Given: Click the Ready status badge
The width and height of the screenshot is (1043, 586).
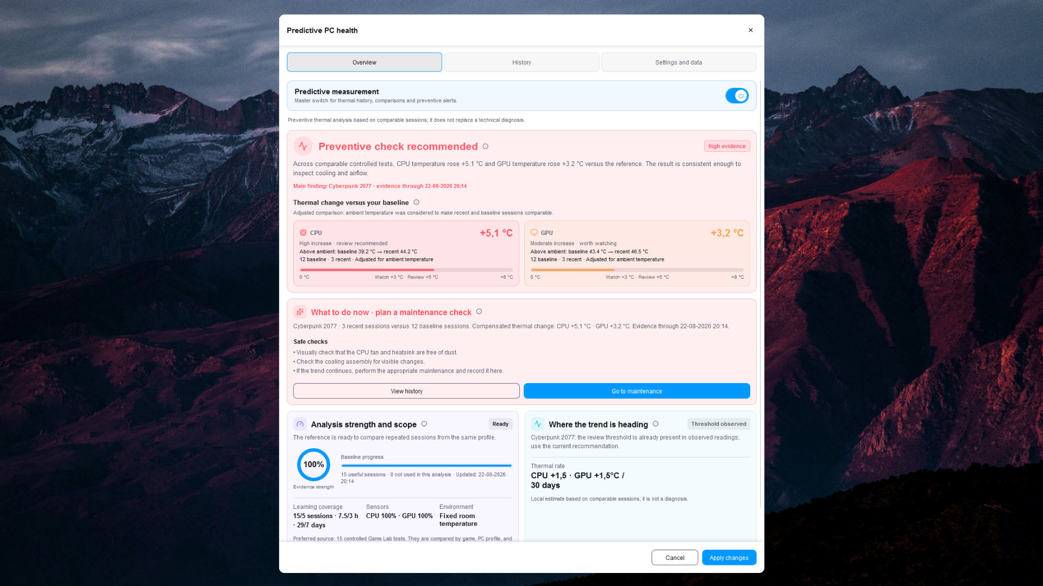Looking at the screenshot, I should tap(500, 424).
